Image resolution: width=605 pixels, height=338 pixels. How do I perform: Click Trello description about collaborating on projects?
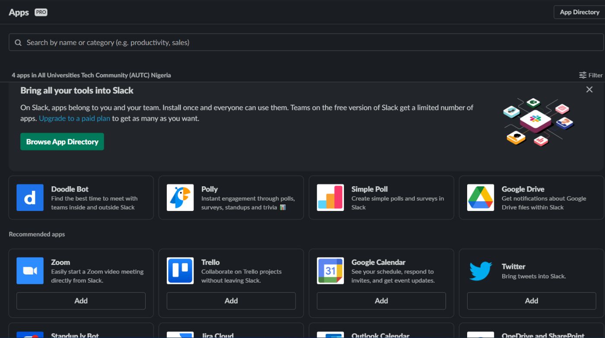(241, 276)
